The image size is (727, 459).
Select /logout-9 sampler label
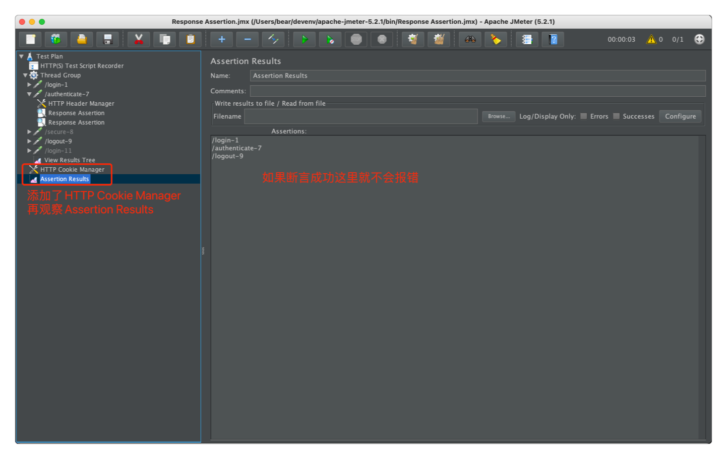59,141
